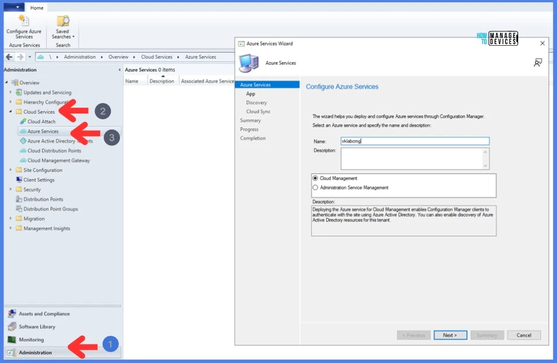
Task: Select the Summary wizard step
Action: 250,120
